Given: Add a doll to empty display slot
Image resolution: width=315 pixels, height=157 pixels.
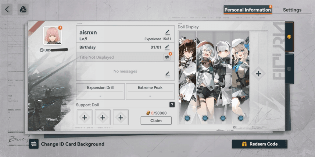Looking at the screenshot, I should [x=258, y=73].
